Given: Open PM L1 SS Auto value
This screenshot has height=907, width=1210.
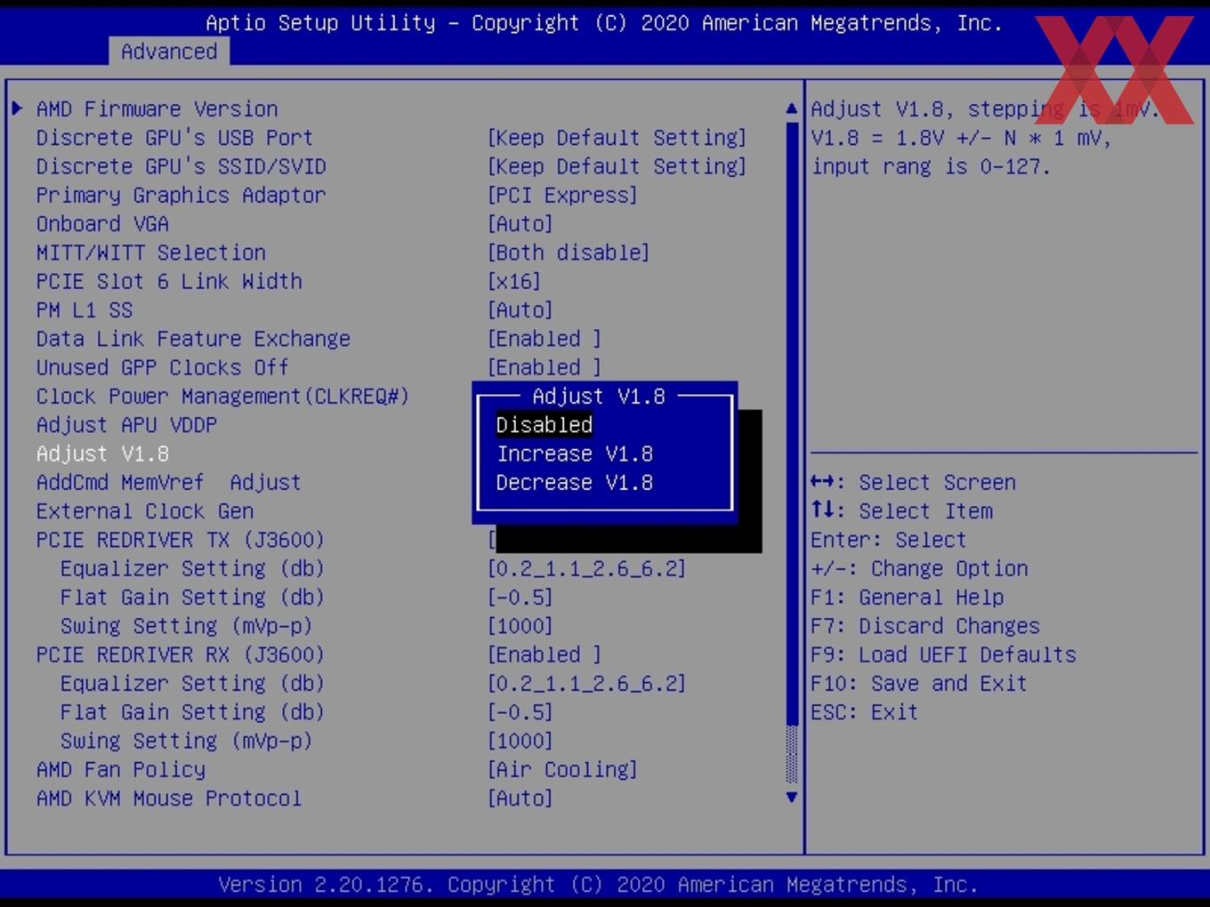Looking at the screenshot, I should pyautogui.click(x=520, y=310).
